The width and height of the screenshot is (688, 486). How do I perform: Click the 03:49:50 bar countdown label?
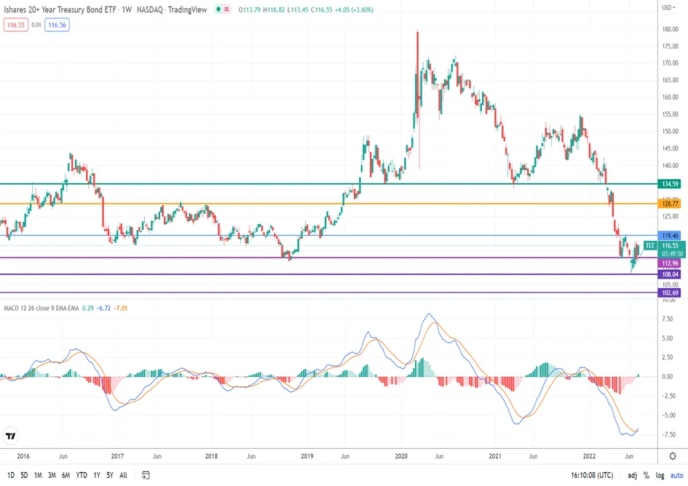(672, 254)
